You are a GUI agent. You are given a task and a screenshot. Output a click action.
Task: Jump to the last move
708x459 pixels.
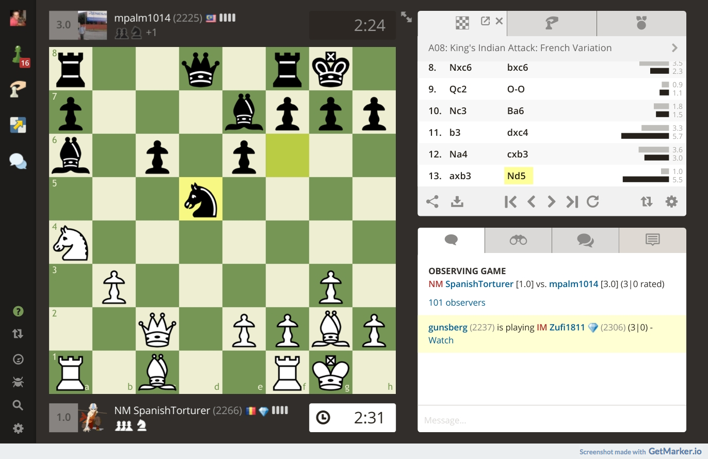572,201
